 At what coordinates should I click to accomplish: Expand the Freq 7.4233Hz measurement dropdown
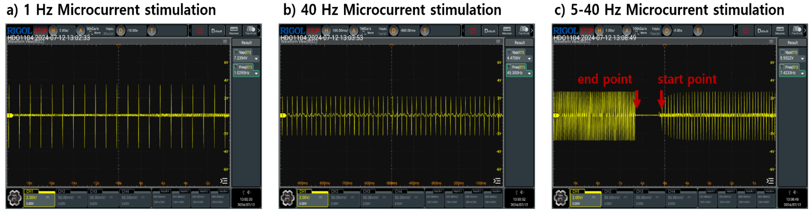802,73
